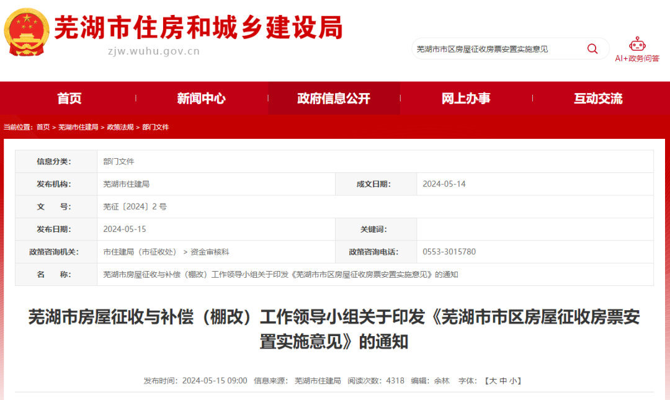Click the large article headline
The height and width of the screenshot is (400, 670).
[334, 329]
